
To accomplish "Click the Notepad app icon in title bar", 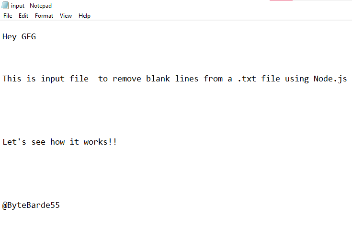I will 5,5.
